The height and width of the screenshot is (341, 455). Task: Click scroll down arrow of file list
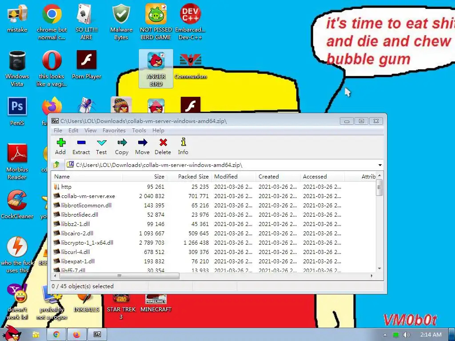(x=379, y=269)
